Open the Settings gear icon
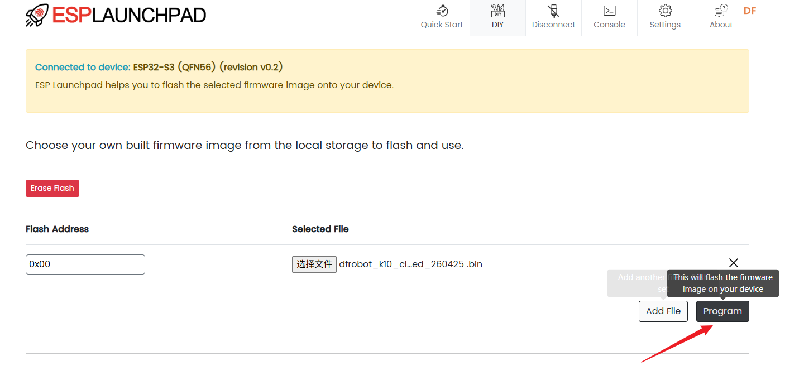804x380 pixels. [665, 11]
